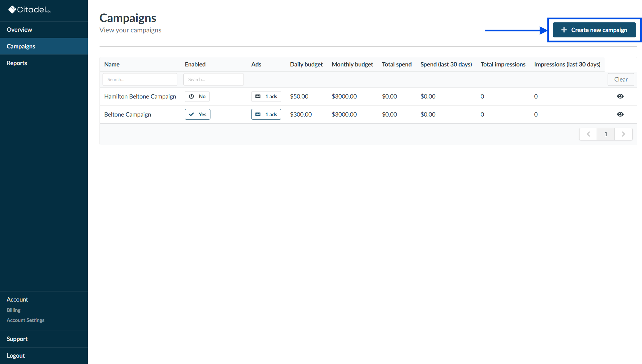The image size is (642, 364).
Task: Click the Citadel logo icon
Action: point(12,10)
